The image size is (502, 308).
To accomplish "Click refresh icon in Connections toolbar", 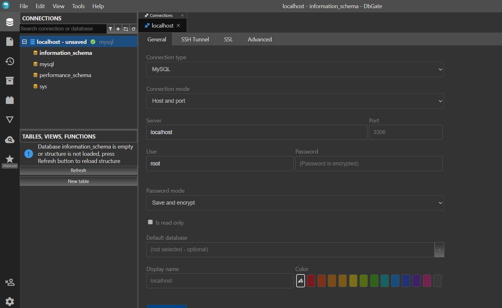I will [133, 29].
